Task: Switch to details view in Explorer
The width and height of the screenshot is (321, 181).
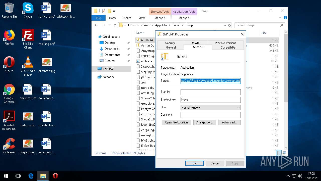Action: coord(279,153)
